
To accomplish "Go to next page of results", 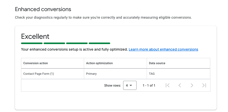I will click(x=192, y=85).
